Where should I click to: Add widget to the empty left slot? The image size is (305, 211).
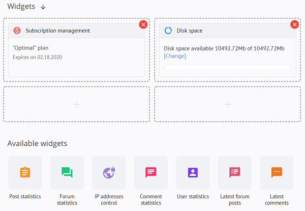pos(77,104)
